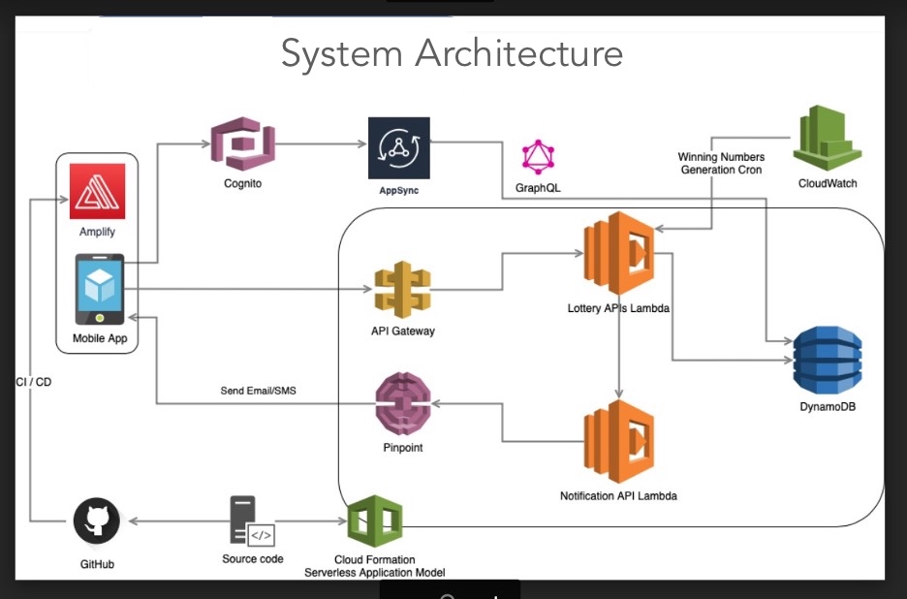Select the AppSync label
The height and width of the screenshot is (599, 907).
tap(399, 190)
